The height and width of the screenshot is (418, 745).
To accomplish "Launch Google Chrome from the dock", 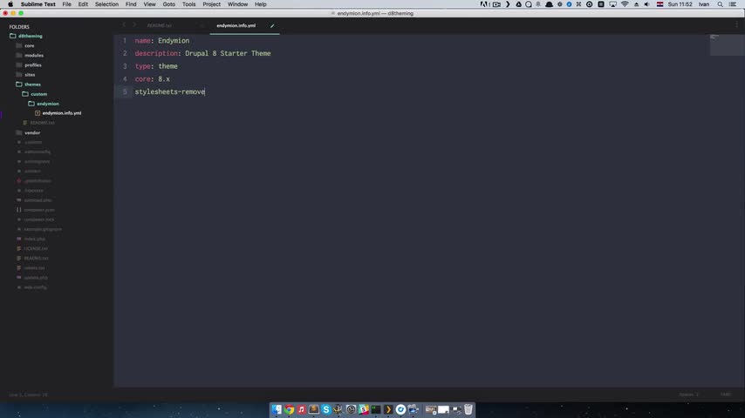I will [289, 409].
